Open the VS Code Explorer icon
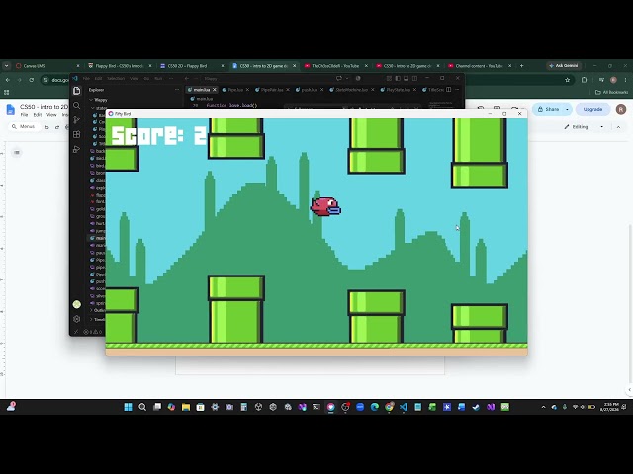Screen dimensions: 633x474 coord(77,91)
